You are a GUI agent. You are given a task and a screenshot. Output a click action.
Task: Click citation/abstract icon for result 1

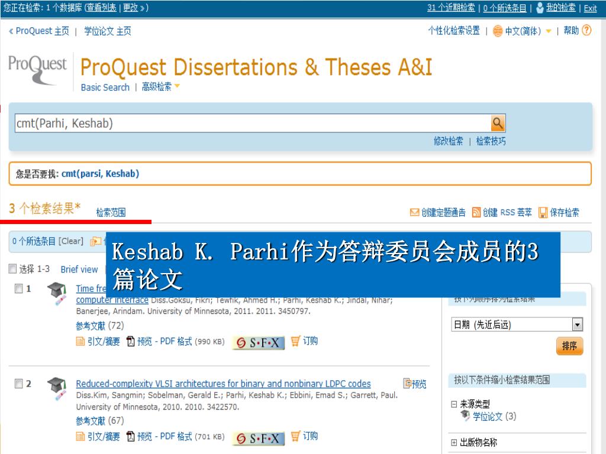click(x=80, y=341)
